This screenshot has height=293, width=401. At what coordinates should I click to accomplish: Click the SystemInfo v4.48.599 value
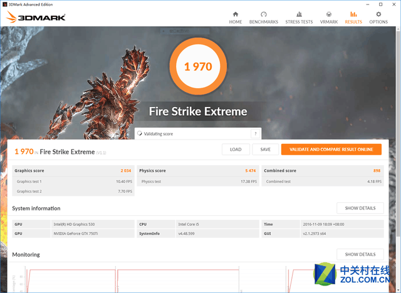217,234
